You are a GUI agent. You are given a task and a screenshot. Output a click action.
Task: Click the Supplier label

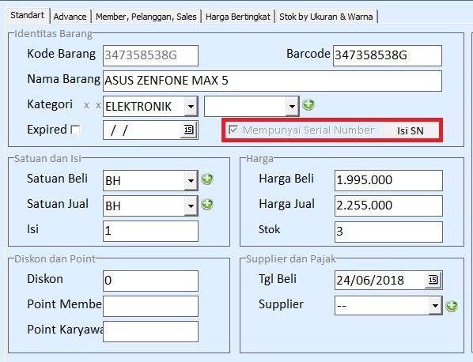pyautogui.click(x=281, y=304)
